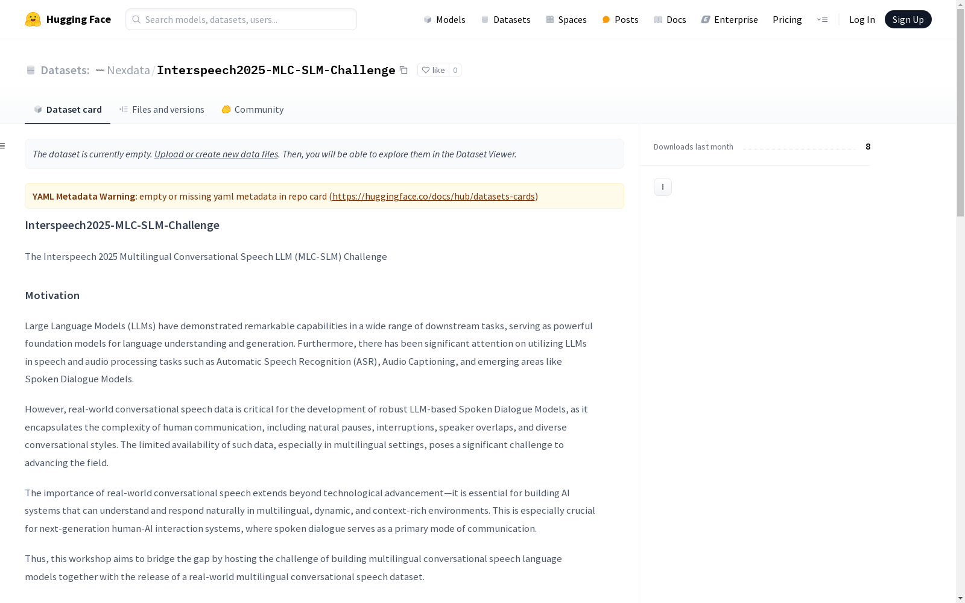
Task: Switch to the Dataset card tab
Action: pyautogui.click(x=68, y=109)
